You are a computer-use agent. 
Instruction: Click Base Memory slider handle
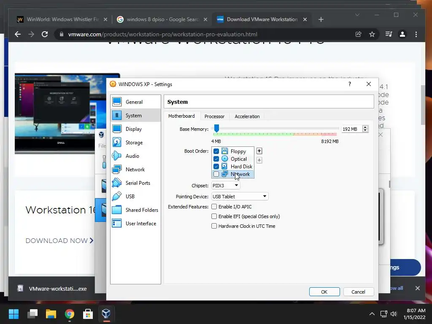pos(216,128)
